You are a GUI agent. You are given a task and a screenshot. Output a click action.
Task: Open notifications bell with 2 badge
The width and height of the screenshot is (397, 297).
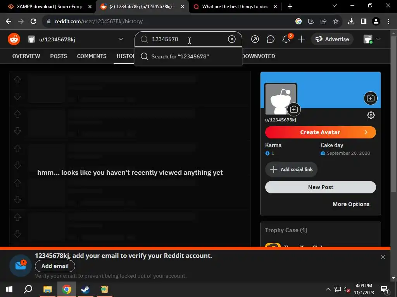tap(287, 39)
